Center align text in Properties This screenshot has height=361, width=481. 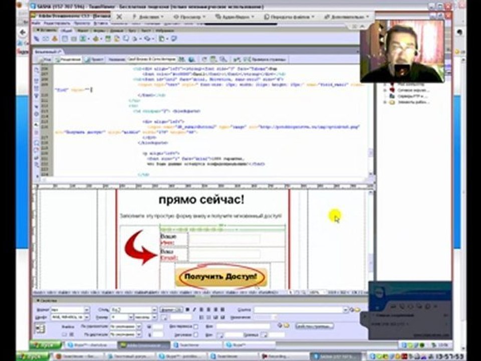point(208,310)
